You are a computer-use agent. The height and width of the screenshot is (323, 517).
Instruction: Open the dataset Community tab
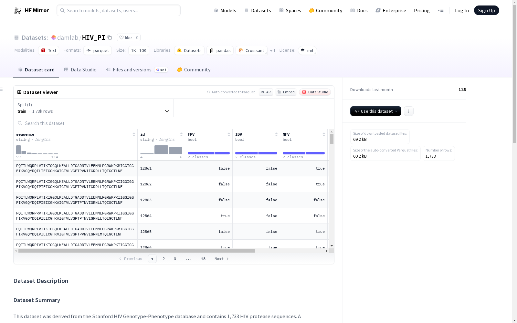click(194, 70)
